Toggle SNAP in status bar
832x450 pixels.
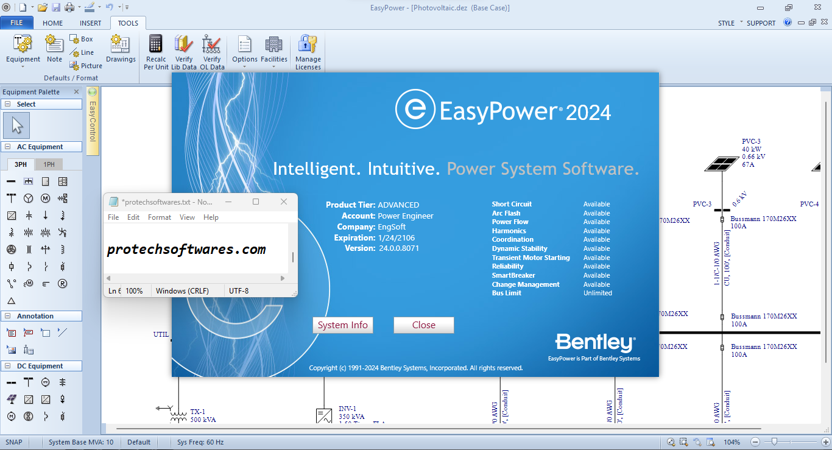pos(14,442)
